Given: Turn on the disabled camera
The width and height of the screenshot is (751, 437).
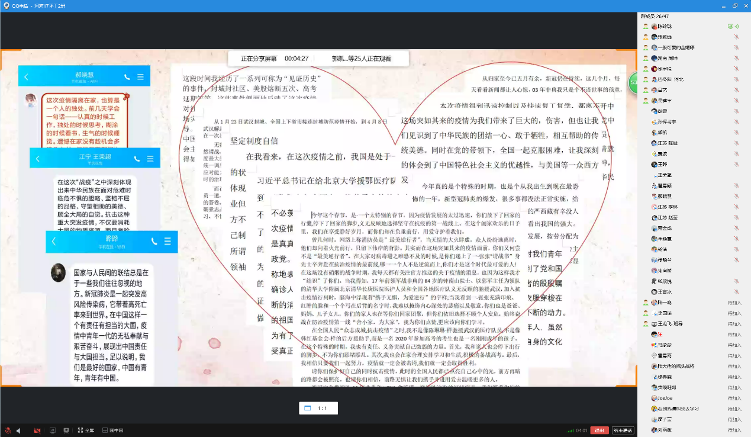Looking at the screenshot, I should 37,430.
